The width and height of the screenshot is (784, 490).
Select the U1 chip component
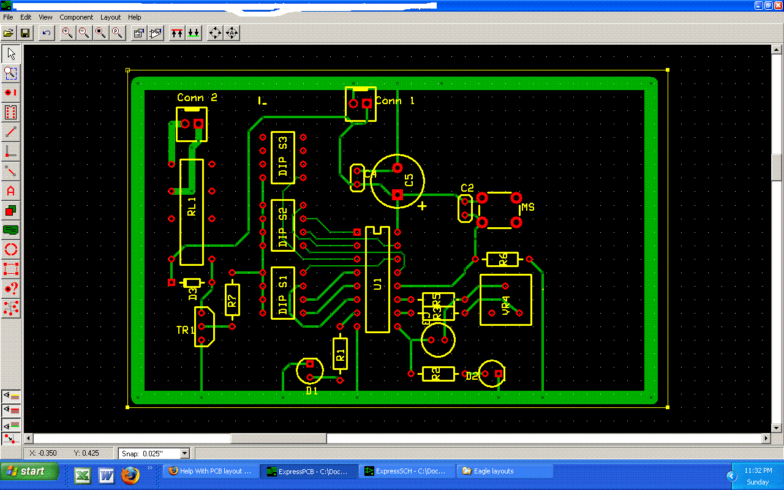(x=377, y=281)
